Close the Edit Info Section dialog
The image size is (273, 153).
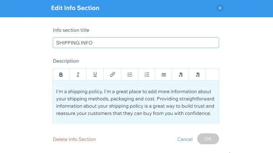pyautogui.click(x=220, y=8)
